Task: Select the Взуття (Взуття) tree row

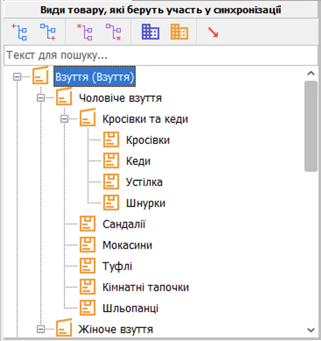Action: point(94,77)
